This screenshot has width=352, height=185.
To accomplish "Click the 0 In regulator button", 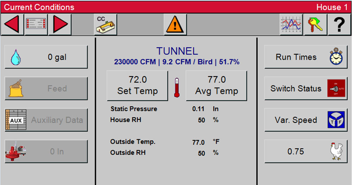I will coord(46,152).
